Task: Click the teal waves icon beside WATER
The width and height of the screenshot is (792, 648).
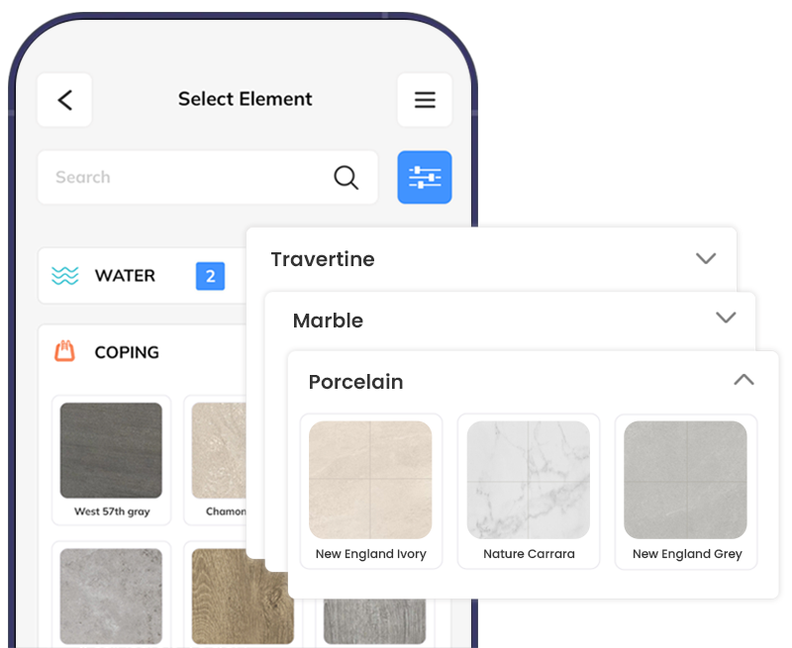Action: [64, 276]
